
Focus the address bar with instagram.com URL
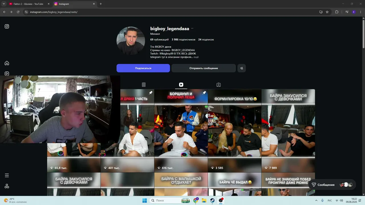(x=171, y=12)
